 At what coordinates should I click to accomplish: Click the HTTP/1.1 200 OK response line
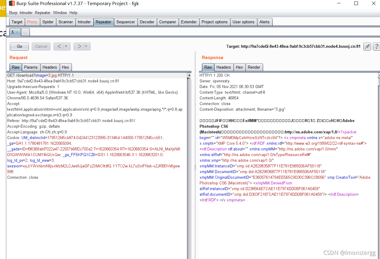click(x=215, y=75)
